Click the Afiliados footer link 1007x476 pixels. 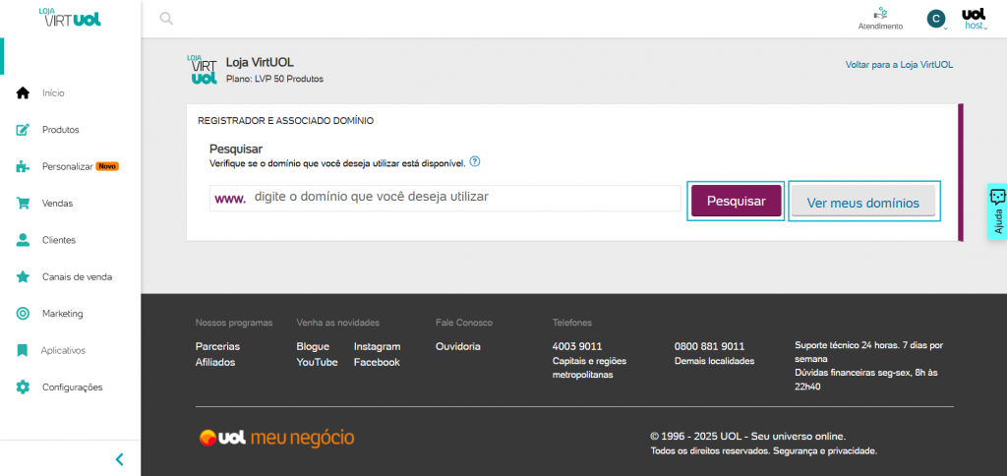pyautogui.click(x=215, y=362)
